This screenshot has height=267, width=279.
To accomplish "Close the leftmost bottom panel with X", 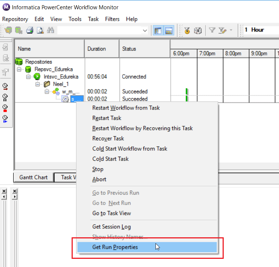I will (4, 191).
